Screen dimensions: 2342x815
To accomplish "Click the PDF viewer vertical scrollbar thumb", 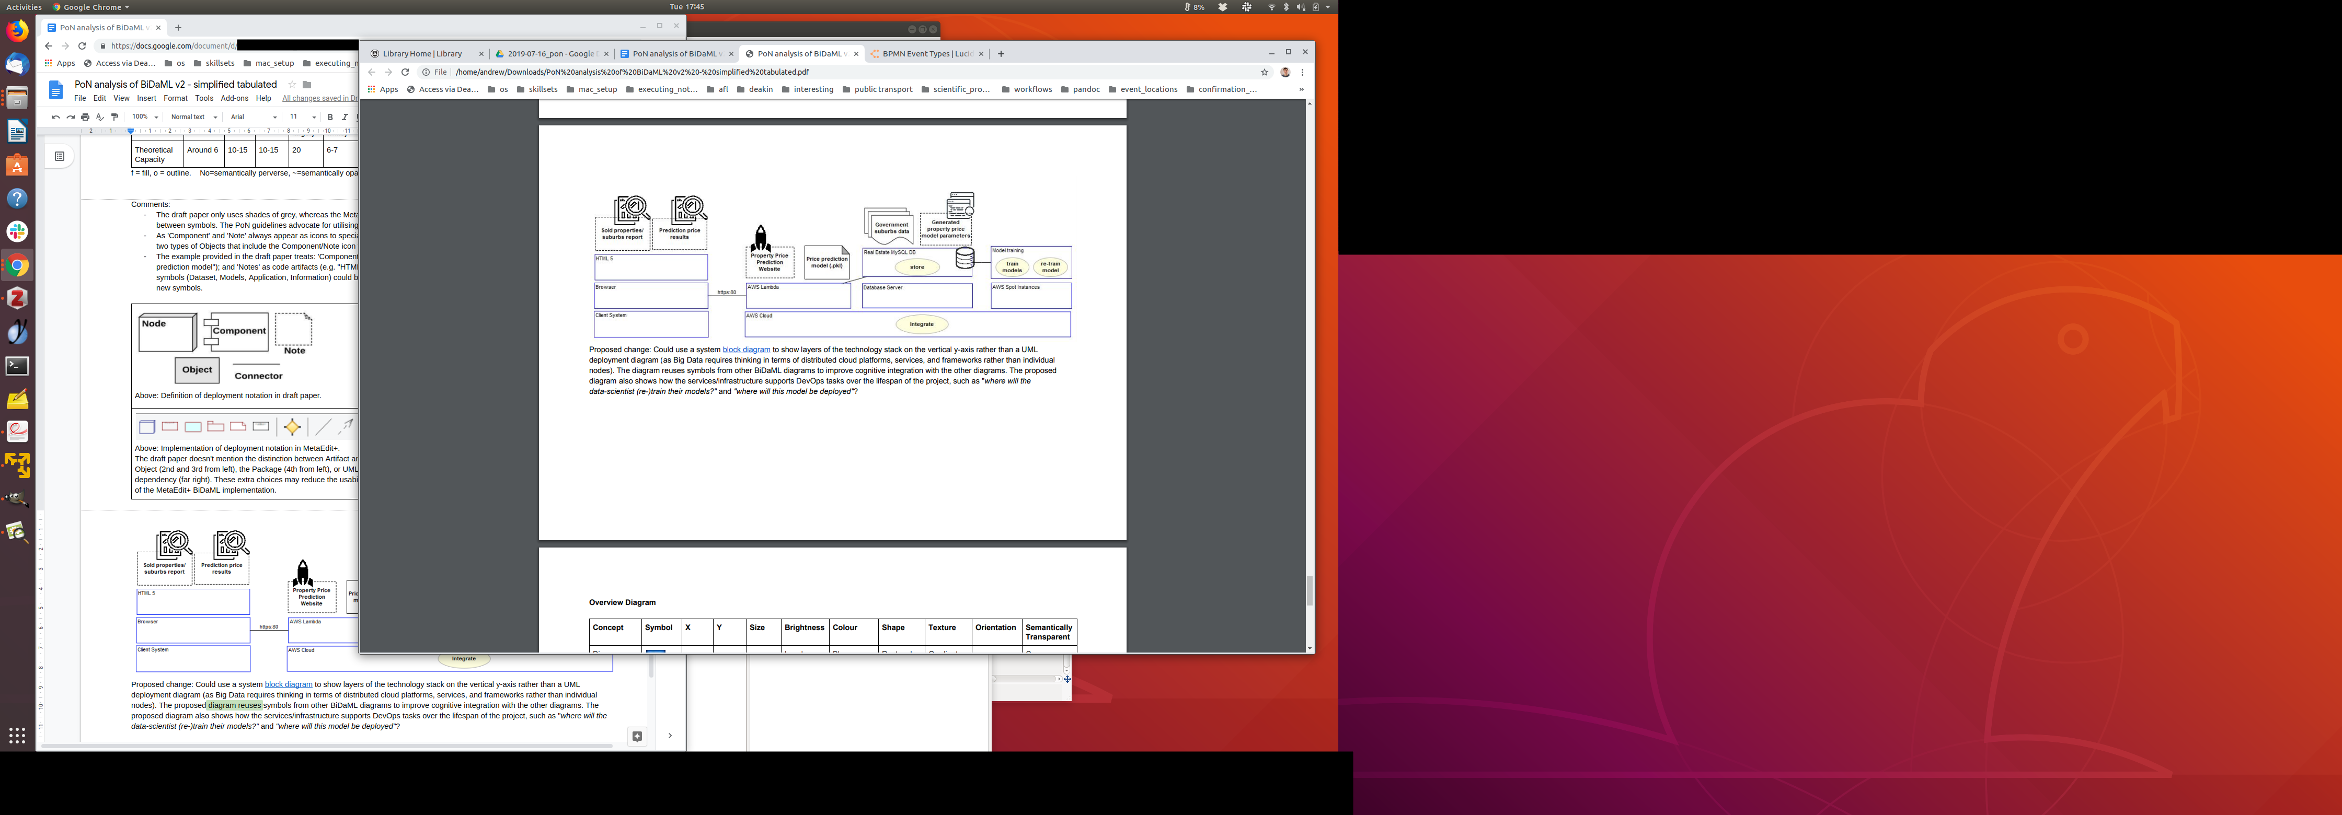I will (x=1309, y=590).
